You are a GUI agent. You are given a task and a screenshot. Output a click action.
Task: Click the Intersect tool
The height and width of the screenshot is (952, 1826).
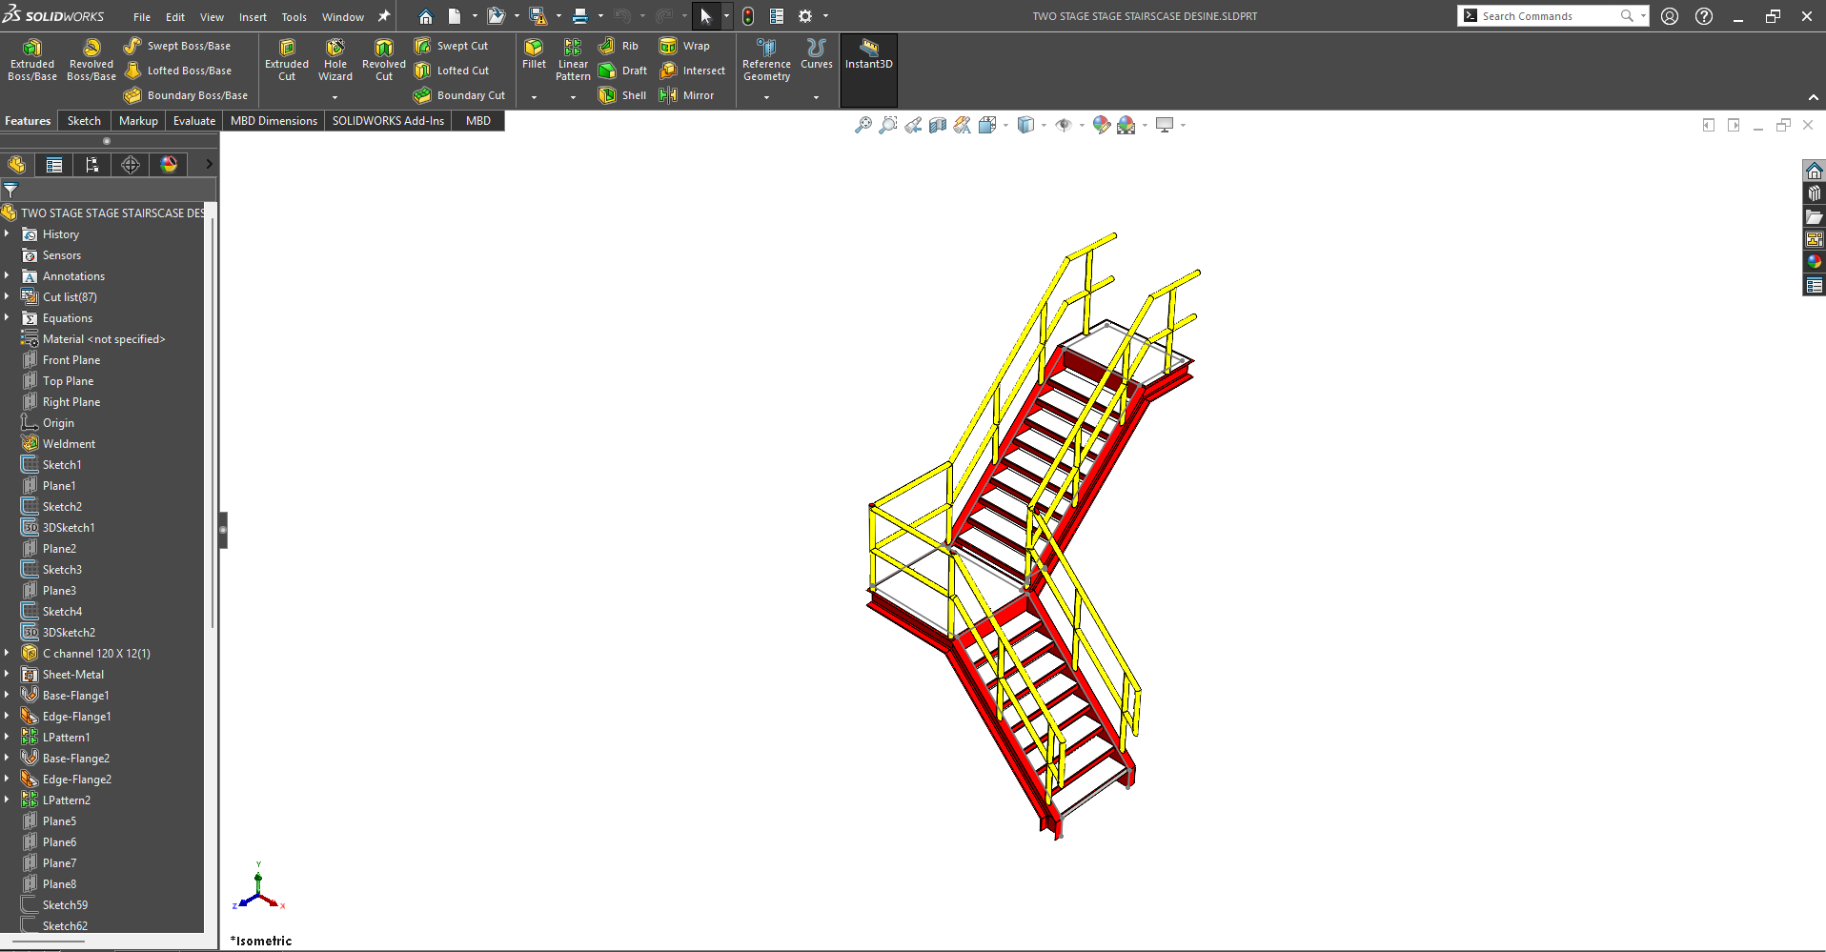point(692,71)
